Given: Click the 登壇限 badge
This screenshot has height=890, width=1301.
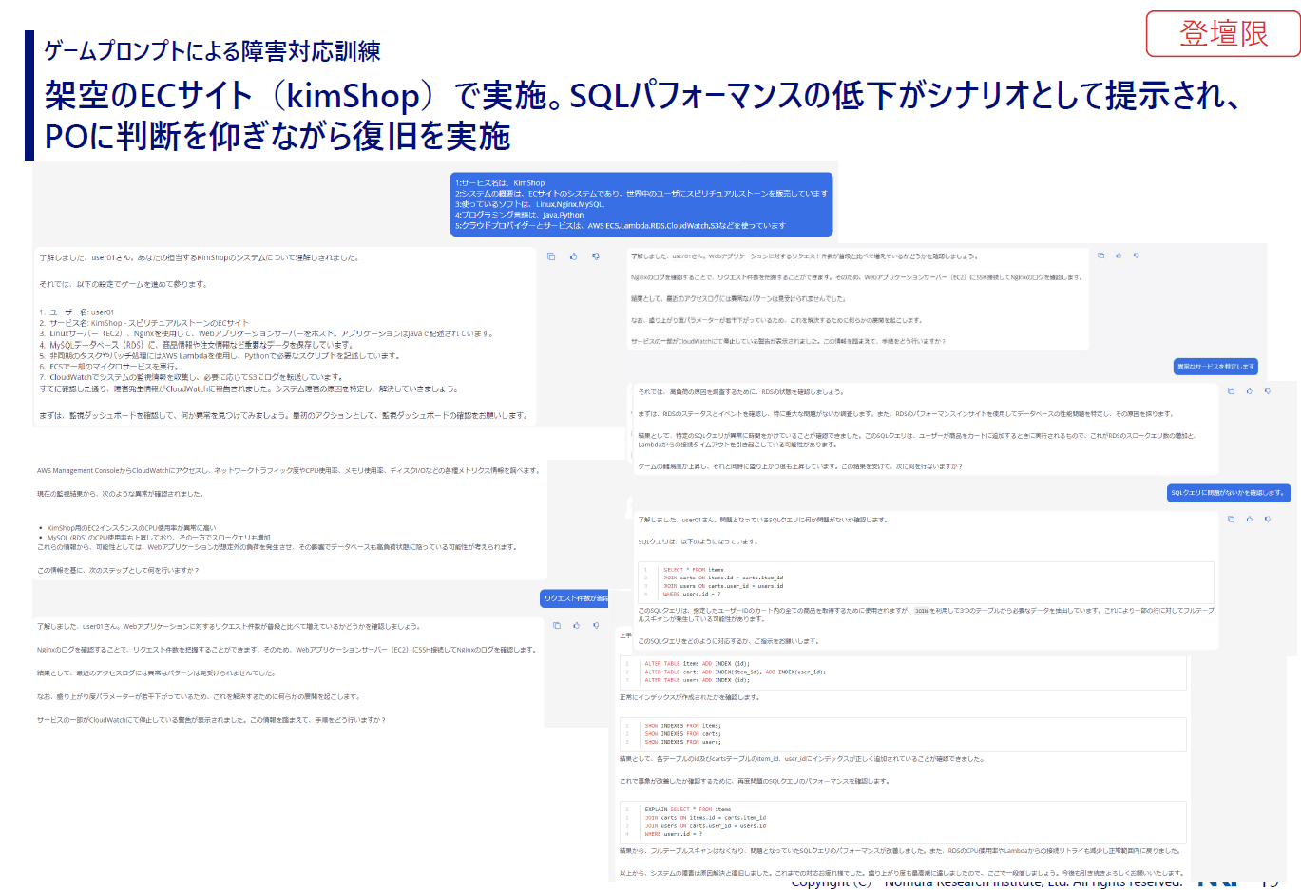Looking at the screenshot, I should (x=1223, y=34).
